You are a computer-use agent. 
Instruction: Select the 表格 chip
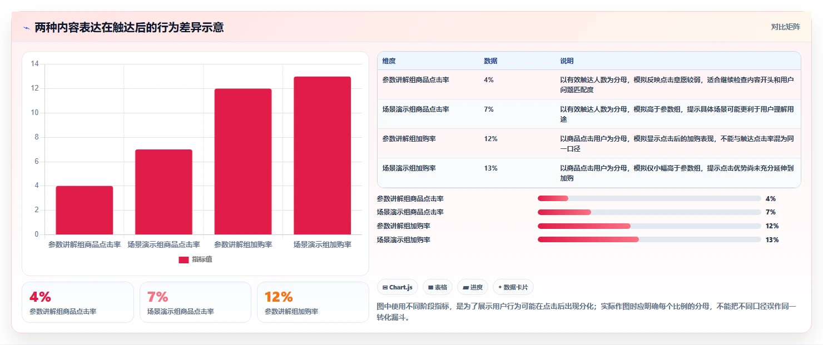[438, 287]
